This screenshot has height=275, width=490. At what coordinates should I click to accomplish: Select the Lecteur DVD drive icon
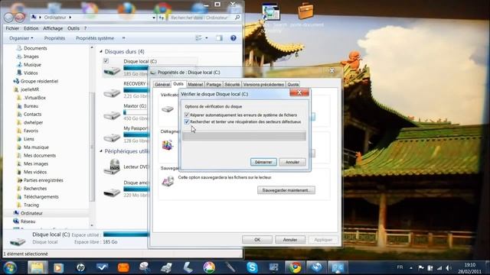pyautogui.click(x=112, y=167)
